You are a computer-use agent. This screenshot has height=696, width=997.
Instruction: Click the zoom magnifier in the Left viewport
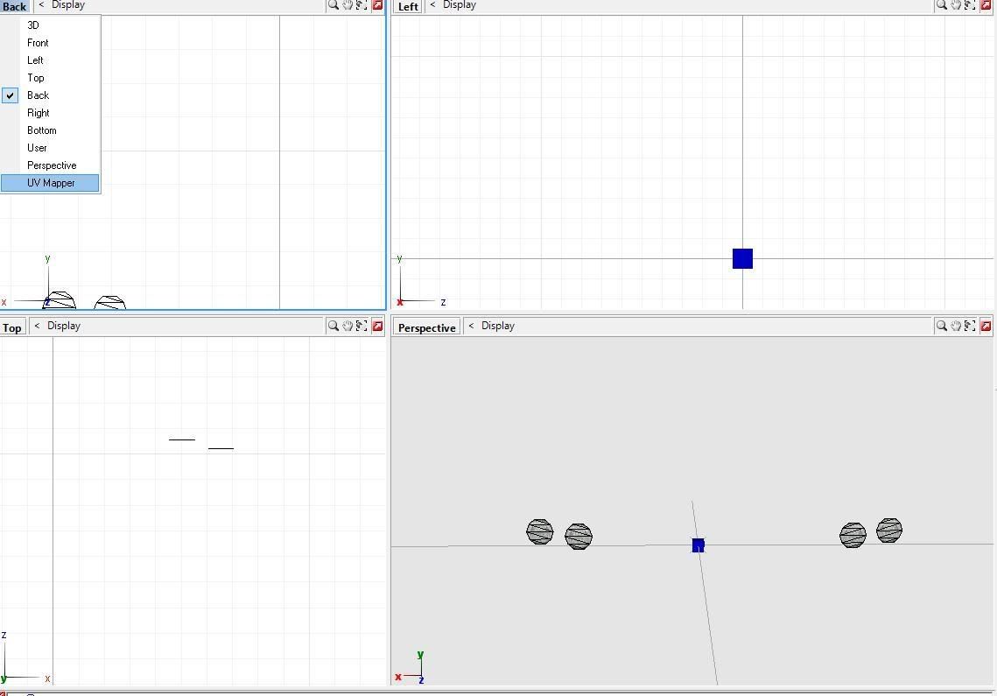tap(942, 5)
